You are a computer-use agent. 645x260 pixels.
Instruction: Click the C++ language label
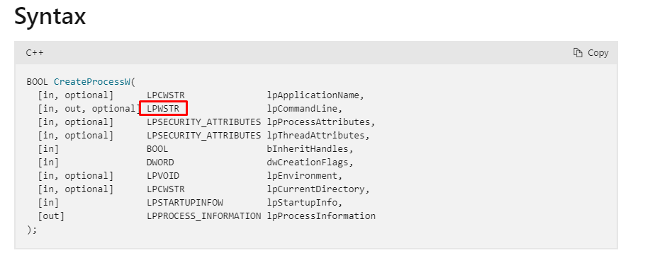point(35,53)
